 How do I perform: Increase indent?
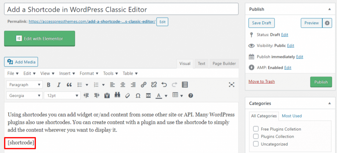pos(96,95)
